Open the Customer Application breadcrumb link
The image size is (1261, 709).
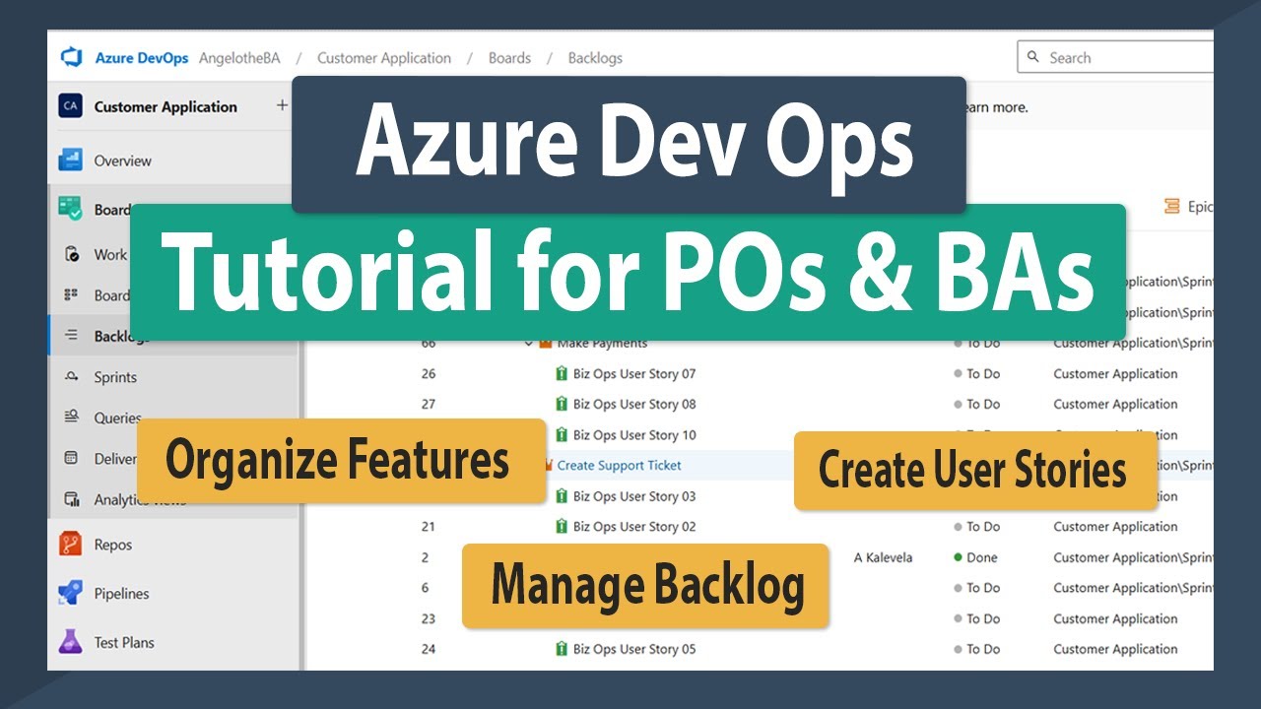point(384,58)
